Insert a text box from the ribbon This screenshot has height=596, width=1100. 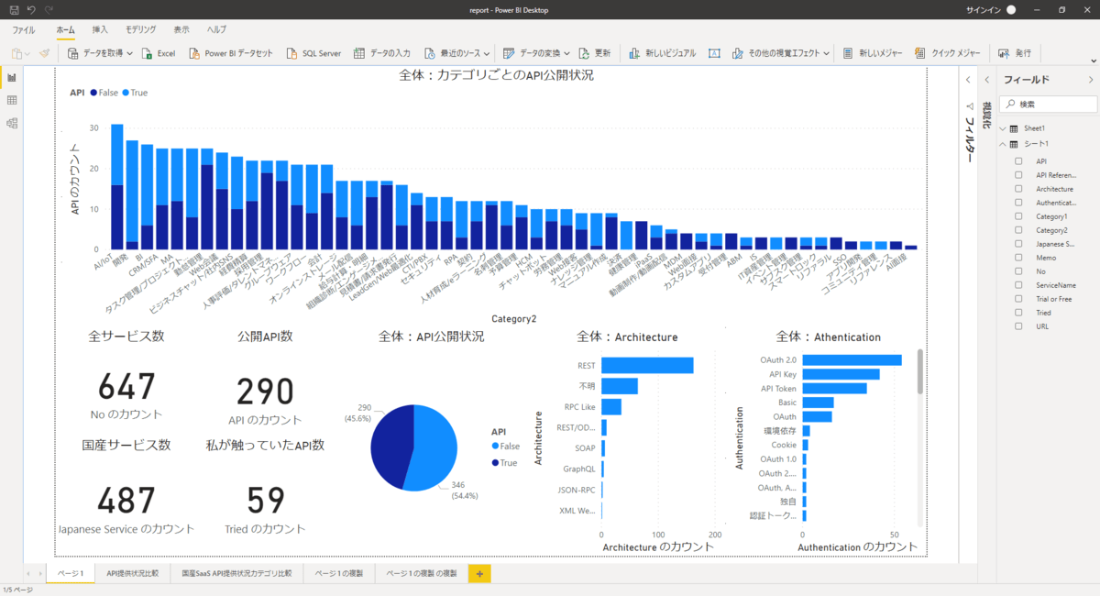tap(713, 53)
